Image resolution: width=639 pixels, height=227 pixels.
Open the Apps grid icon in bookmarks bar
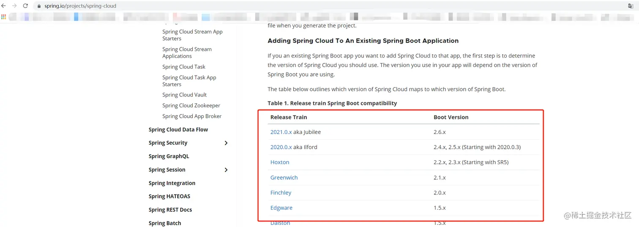tap(4, 17)
